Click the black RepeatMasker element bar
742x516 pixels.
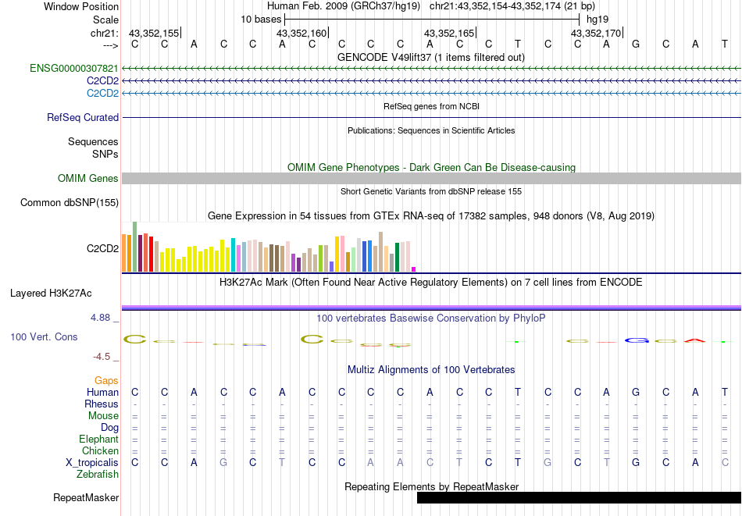580,497
